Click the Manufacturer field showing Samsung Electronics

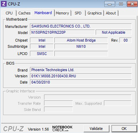tap(81, 26)
